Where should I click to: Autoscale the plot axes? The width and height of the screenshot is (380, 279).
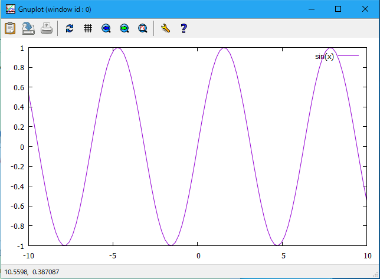pos(142,28)
